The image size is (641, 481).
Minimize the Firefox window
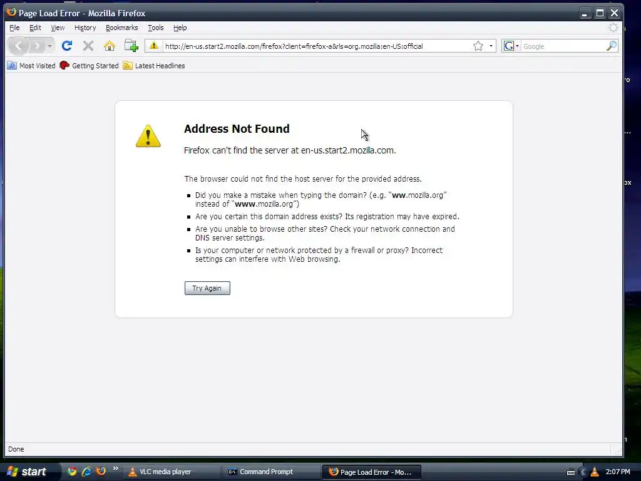click(585, 13)
